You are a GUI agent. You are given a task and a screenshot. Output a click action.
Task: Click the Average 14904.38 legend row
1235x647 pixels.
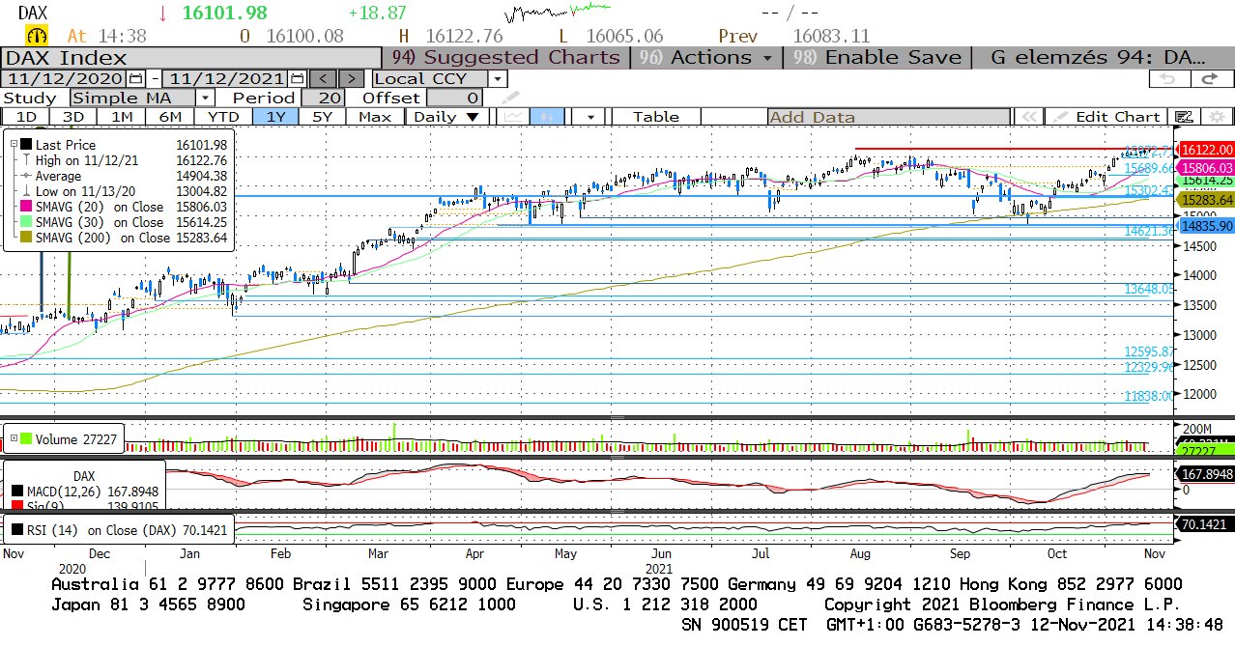(x=125, y=176)
